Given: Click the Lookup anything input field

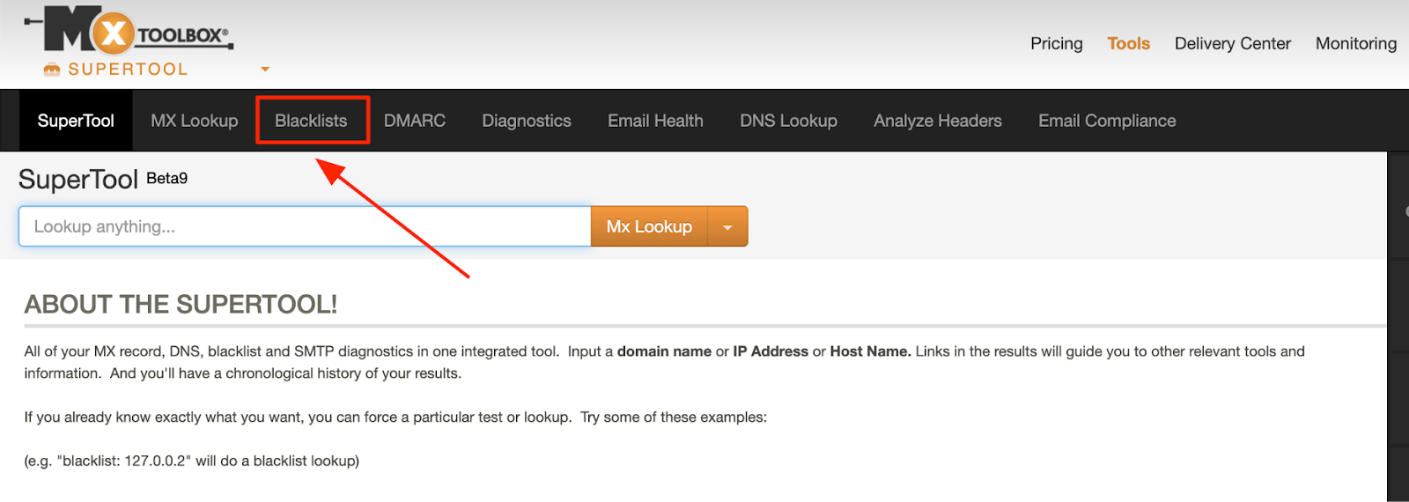Looking at the screenshot, I should (305, 226).
